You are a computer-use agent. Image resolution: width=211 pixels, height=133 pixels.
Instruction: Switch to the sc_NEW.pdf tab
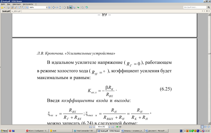coord(16,11)
